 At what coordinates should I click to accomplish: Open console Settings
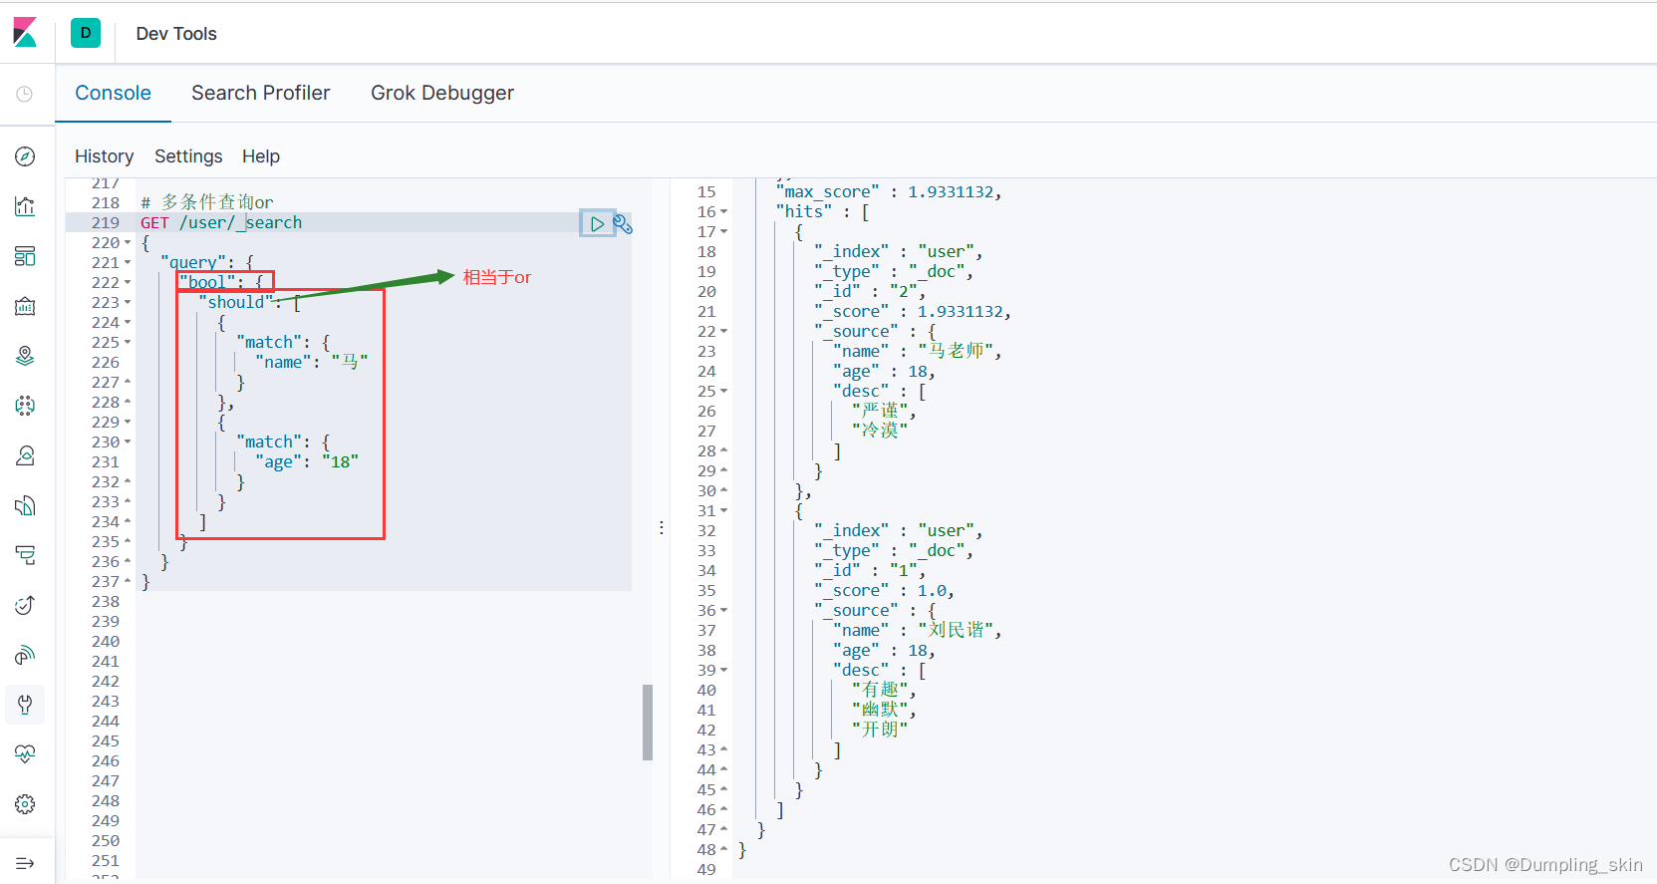point(188,156)
